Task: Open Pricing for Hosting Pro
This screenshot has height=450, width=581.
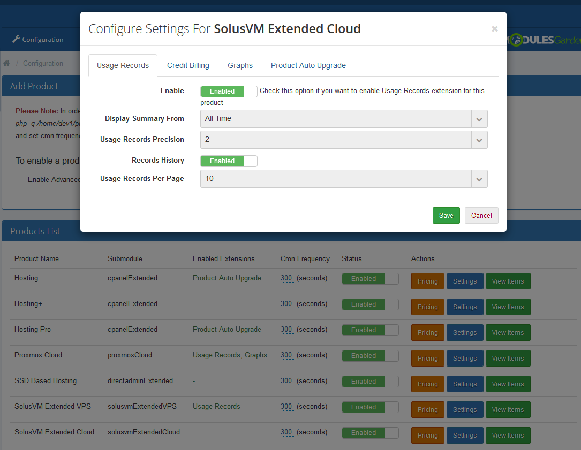Action: point(428,333)
